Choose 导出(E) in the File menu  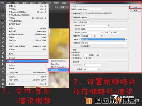(x=27, y=61)
